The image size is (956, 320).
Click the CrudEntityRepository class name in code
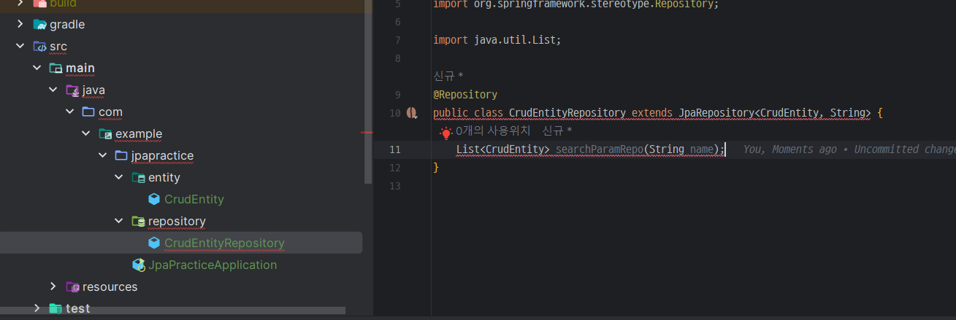[567, 113]
